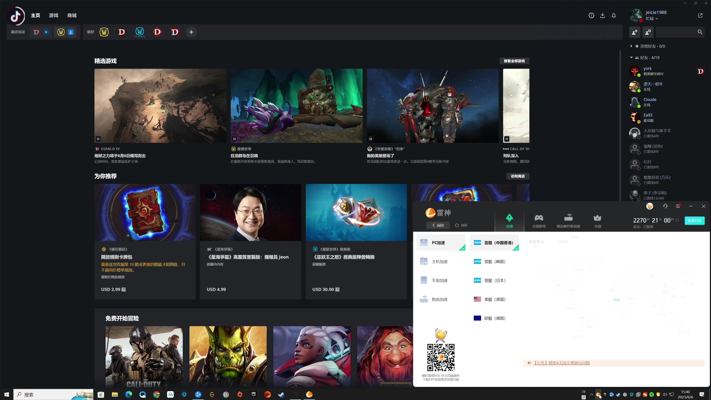Open 雷神 customer service headset icon
This screenshot has width=711, height=400.
665,206
